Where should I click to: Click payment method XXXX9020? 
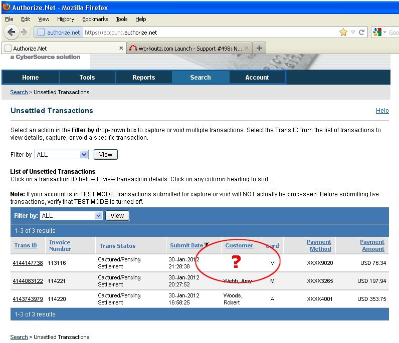click(320, 263)
